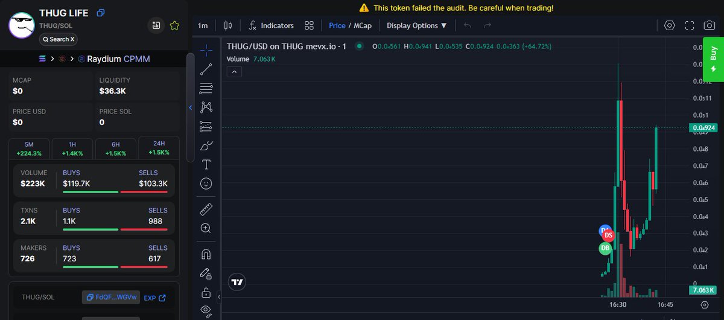The height and width of the screenshot is (320, 724).
Task: Switch chart to MCap mode
Action: [363, 25]
